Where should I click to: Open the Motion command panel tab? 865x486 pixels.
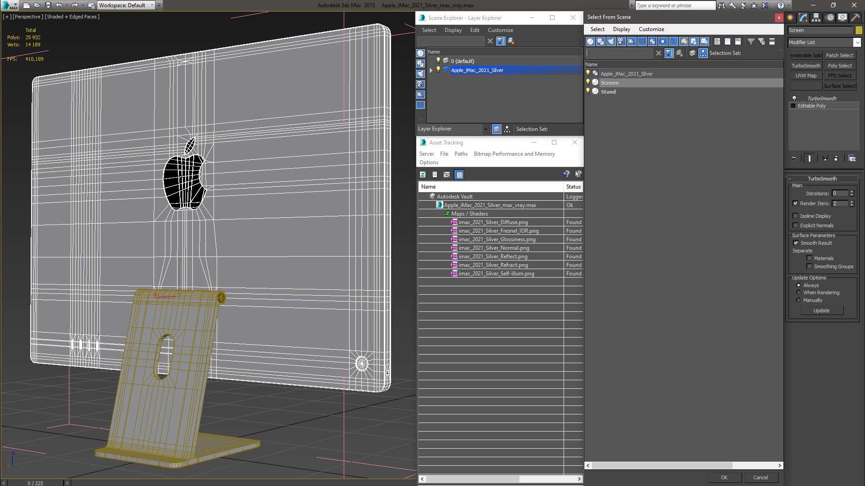click(829, 18)
